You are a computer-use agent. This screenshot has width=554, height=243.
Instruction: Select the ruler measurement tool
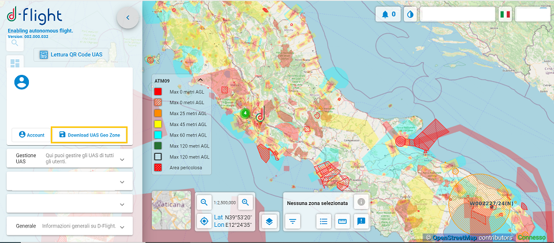pos(342,221)
